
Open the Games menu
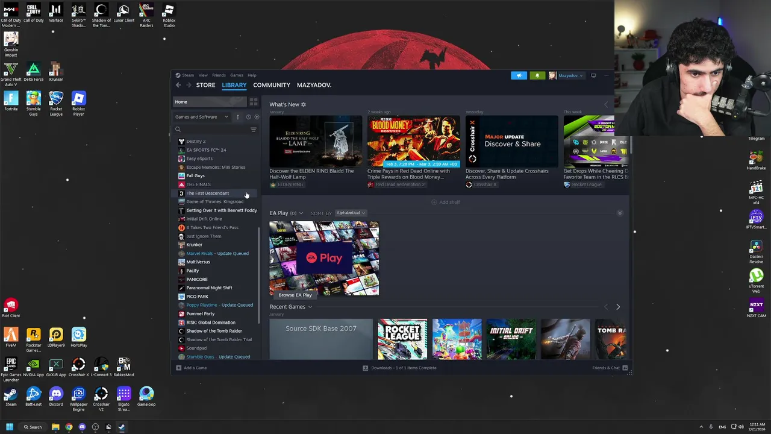click(x=237, y=75)
